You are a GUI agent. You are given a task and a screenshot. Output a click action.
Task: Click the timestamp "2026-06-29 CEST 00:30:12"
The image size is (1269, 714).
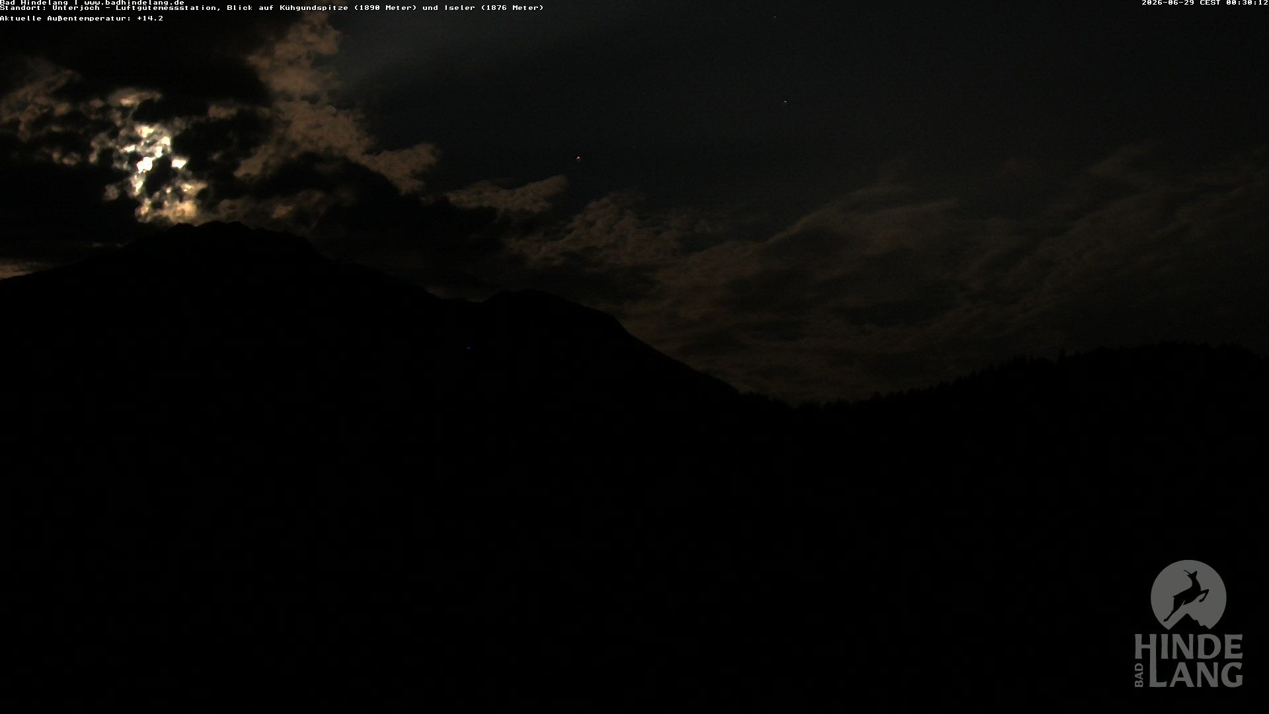pyautogui.click(x=1205, y=3)
